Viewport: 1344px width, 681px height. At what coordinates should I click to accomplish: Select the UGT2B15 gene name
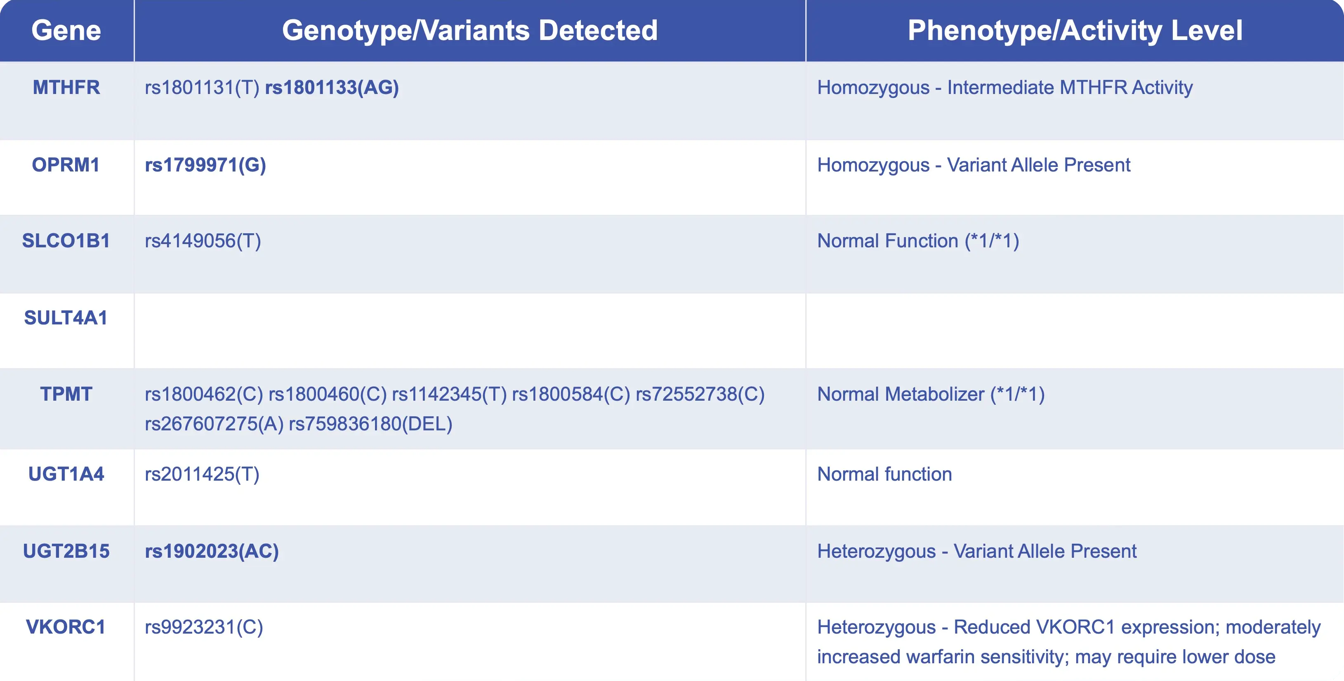66,551
